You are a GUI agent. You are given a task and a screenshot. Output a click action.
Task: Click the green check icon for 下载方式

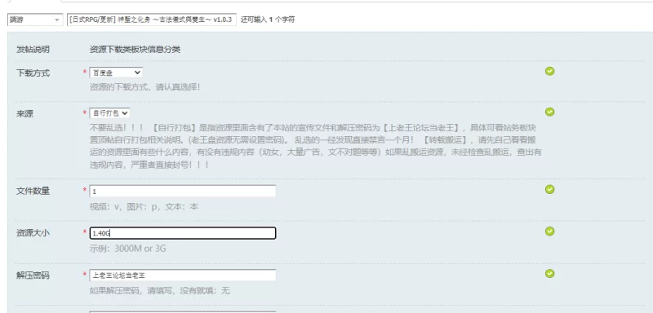pos(549,71)
